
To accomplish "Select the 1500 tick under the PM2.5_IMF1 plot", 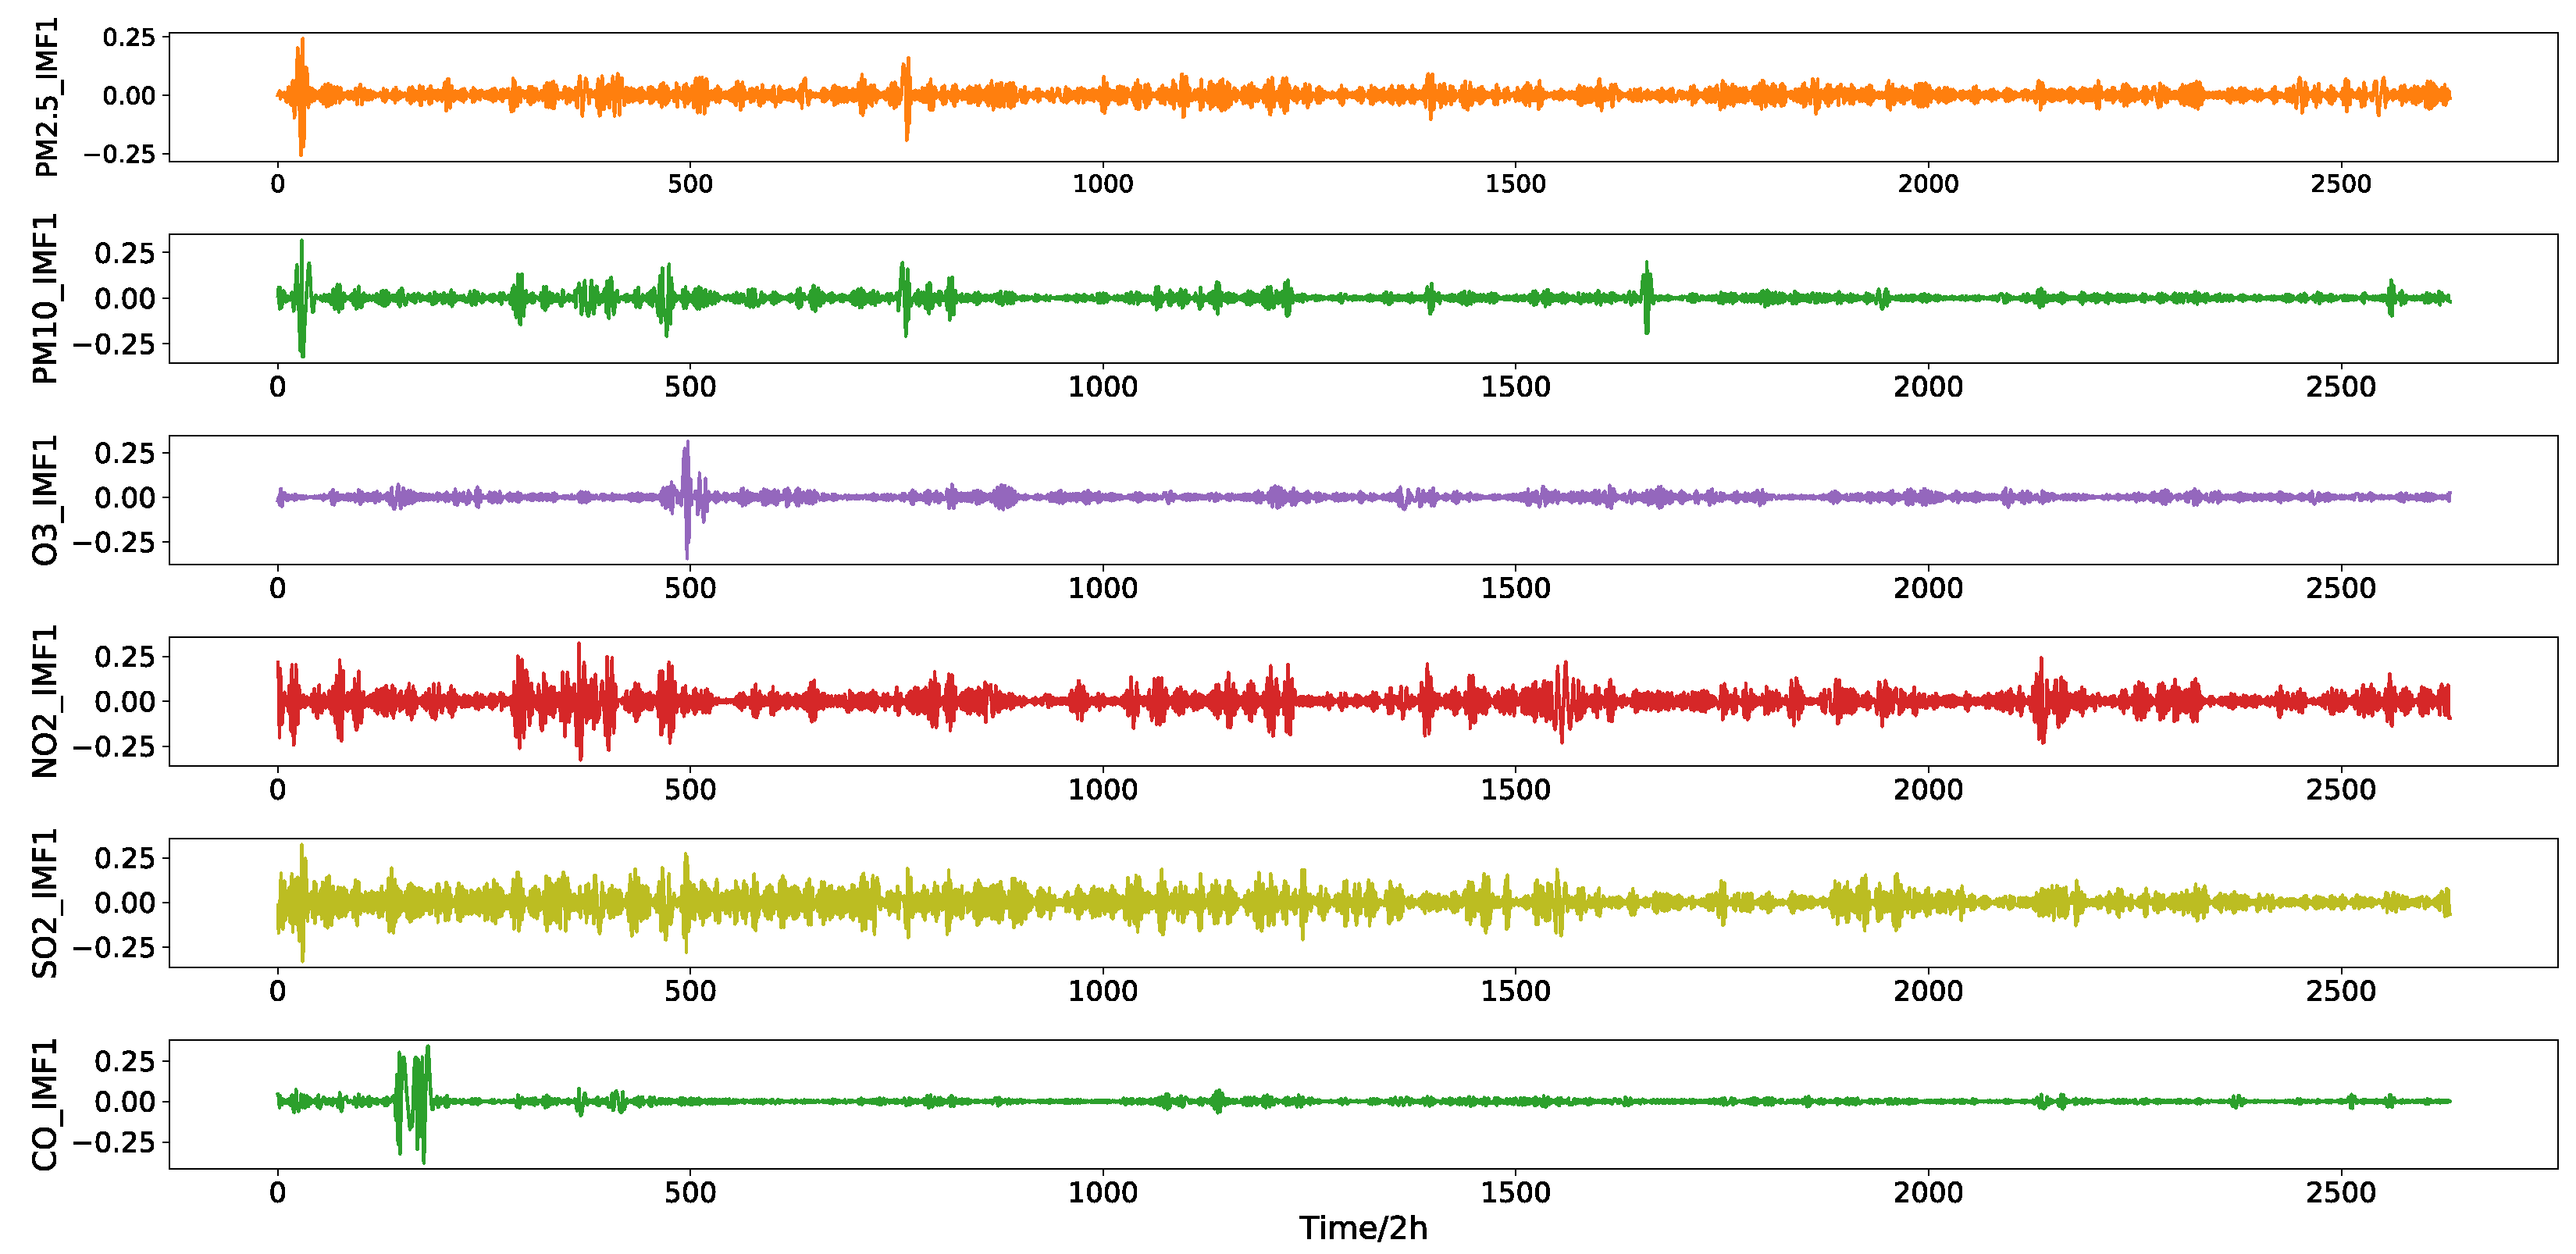I will click(1515, 184).
